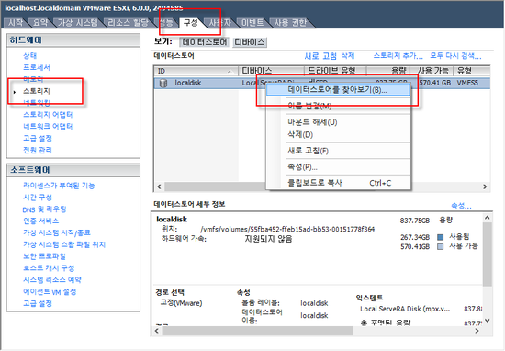This screenshot has height=351, width=505.
Task: Click the 모두 다시 검색 link
Action: tap(455, 56)
